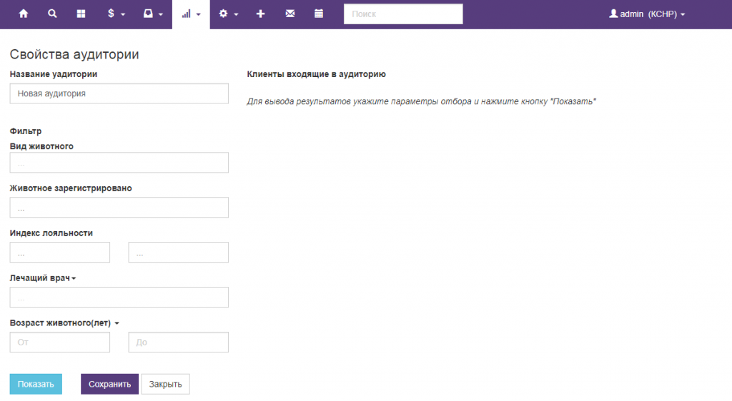Open the Вид животного selector field
The height and width of the screenshot is (401, 732).
(119, 163)
